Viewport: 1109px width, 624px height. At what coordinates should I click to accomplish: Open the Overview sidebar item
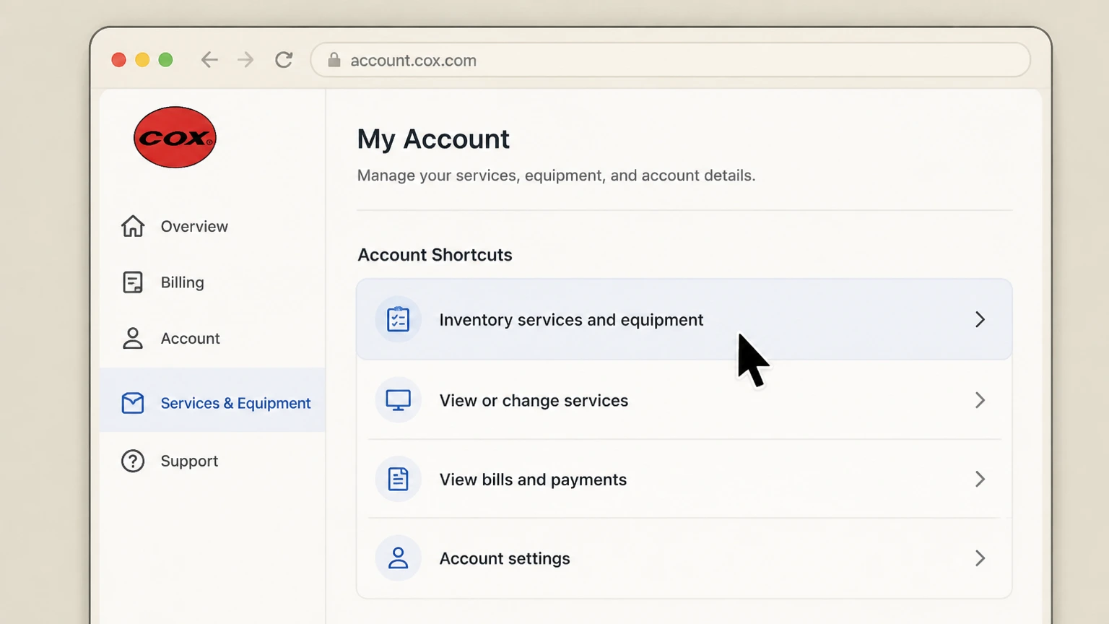(212, 226)
